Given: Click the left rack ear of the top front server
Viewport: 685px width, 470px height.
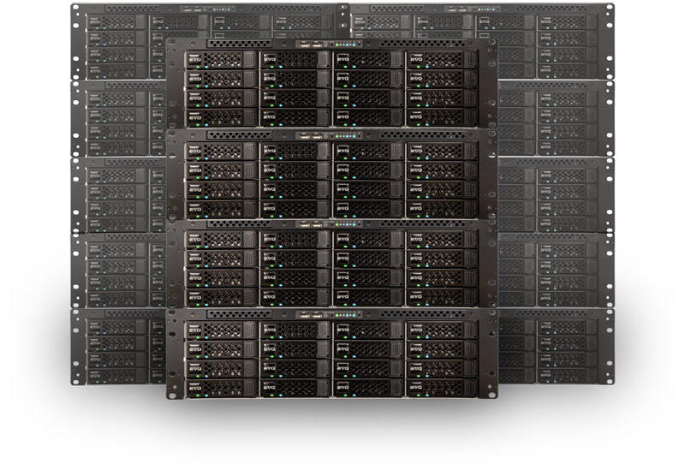Looking at the screenshot, I should (174, 84).
